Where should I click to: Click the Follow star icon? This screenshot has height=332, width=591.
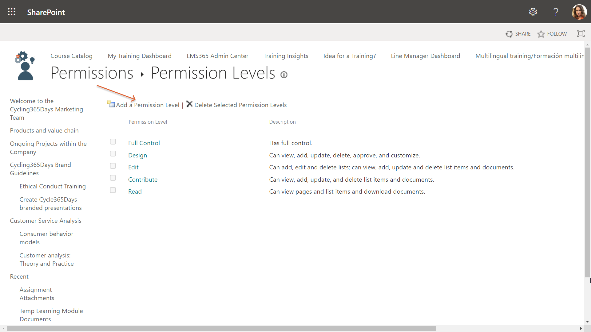[541, 34]
